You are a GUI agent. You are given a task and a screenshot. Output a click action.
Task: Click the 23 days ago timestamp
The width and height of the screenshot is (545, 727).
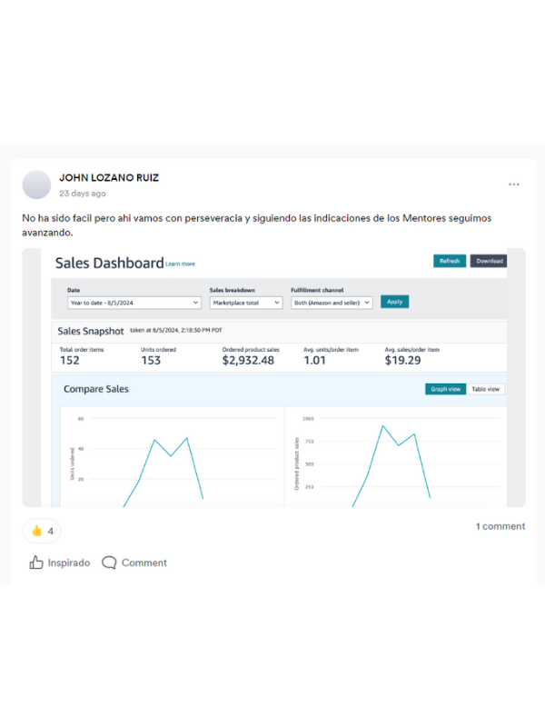tap(83, 194)
